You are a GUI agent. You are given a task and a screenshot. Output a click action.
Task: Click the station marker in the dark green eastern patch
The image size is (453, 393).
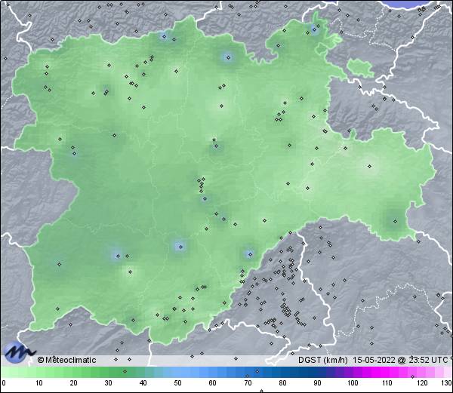coord(395,222)
